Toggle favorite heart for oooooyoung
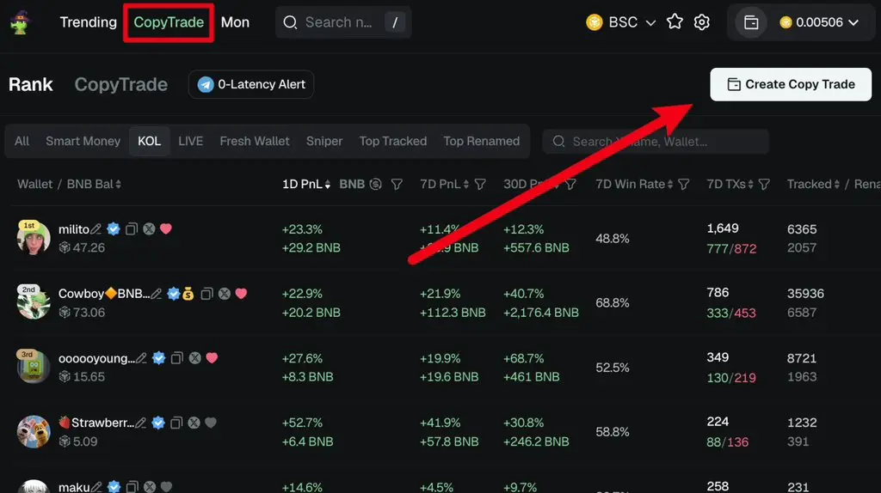The image size is (881, 493). coord(212,358)
